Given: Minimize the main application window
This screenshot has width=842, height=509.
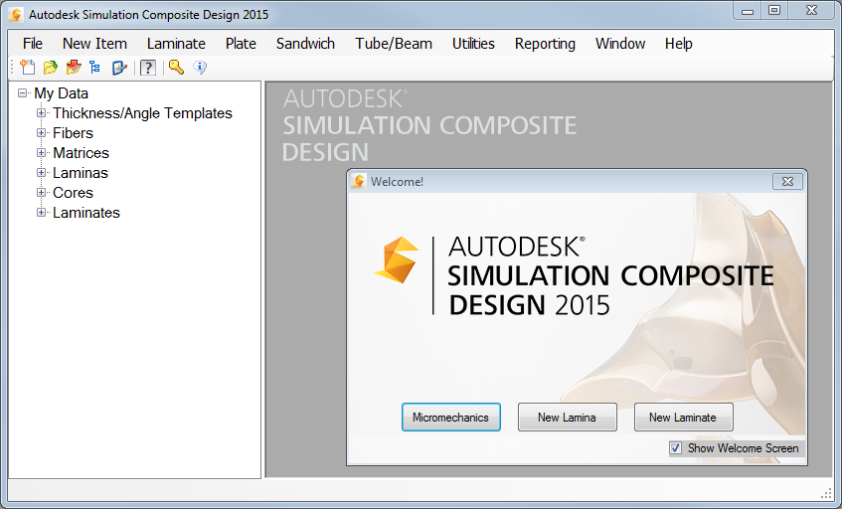Looking at the screenshot, I should tap(747, 11).
